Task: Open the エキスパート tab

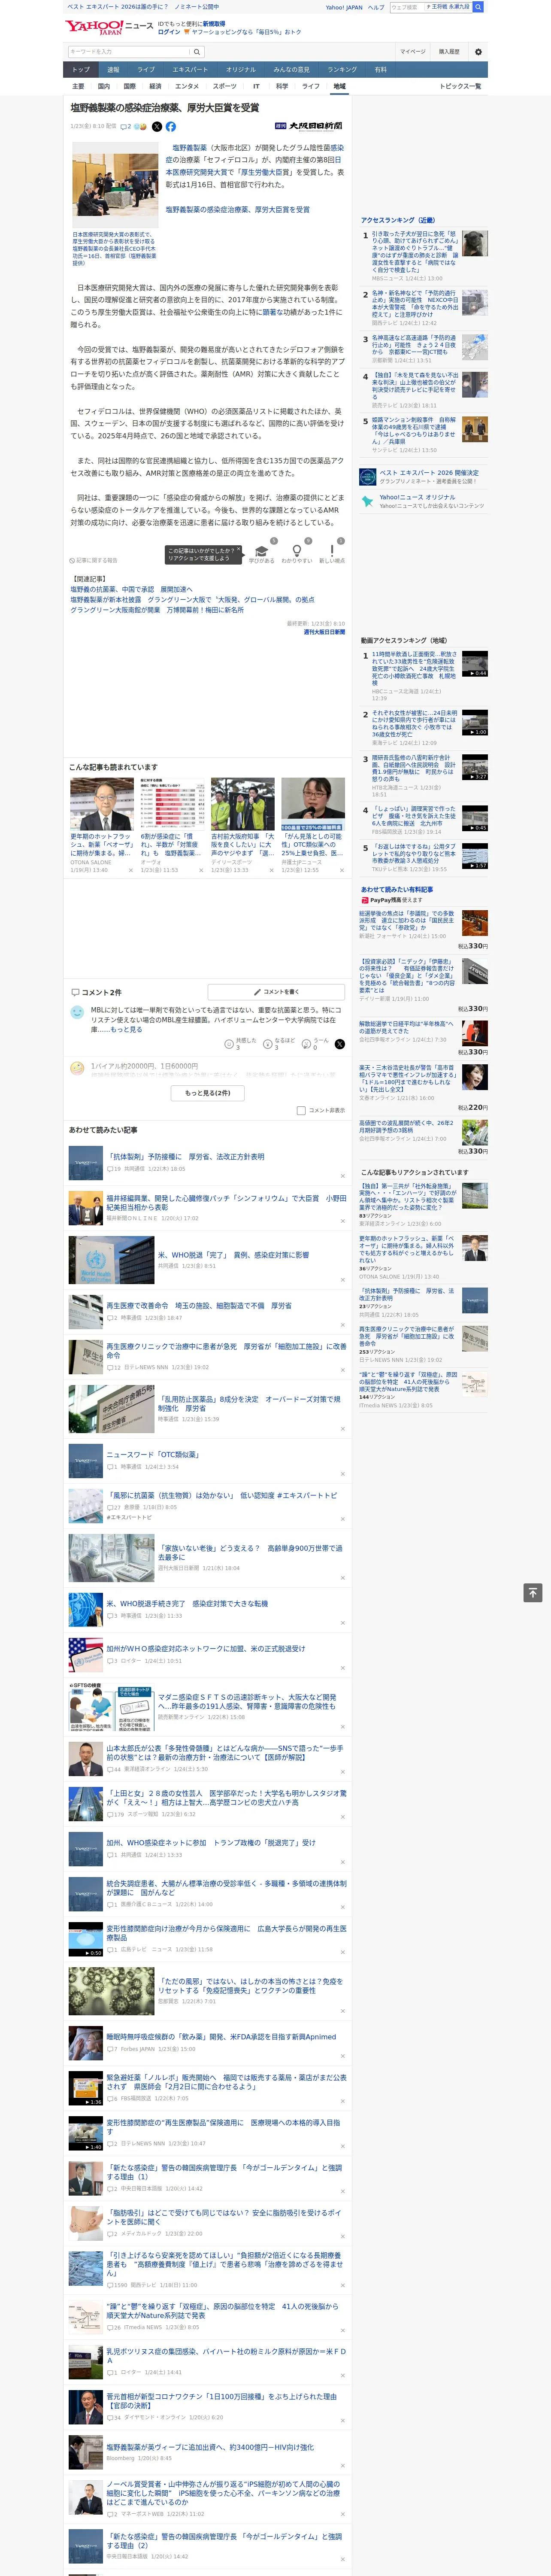Action: [x=190, y=70]
